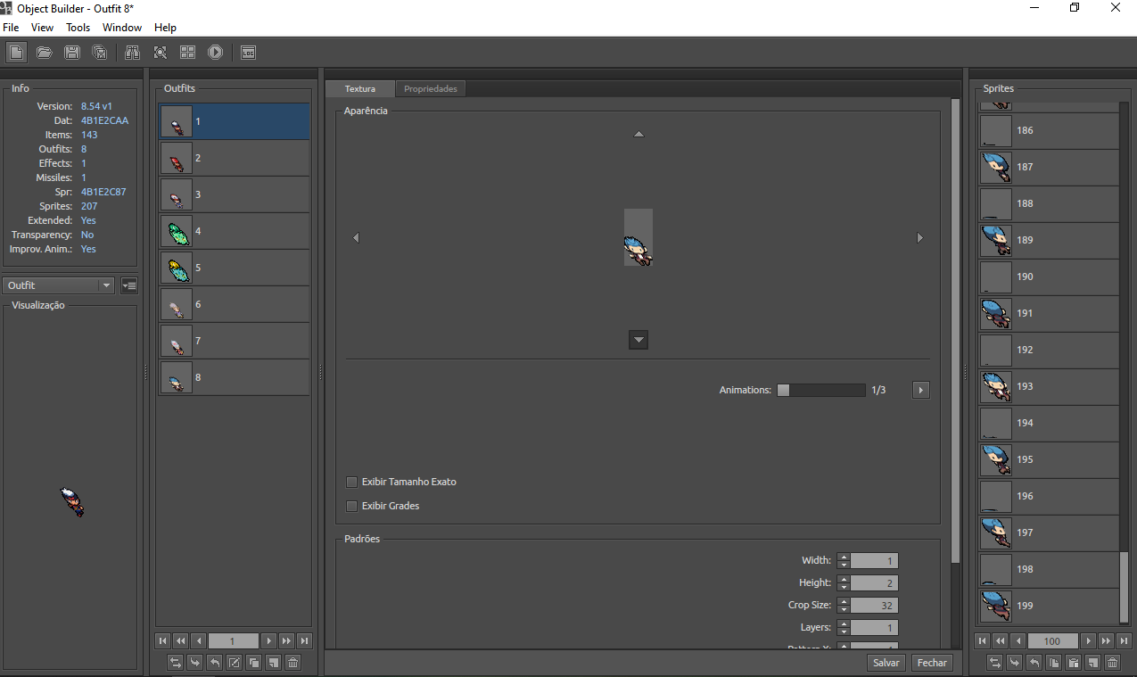Click the Crop Size stepper arrows
Viewport: 1137px width, 677px height.
(845, 606)
